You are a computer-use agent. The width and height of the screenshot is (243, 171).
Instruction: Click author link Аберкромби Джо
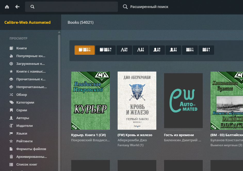coord(132,140)
